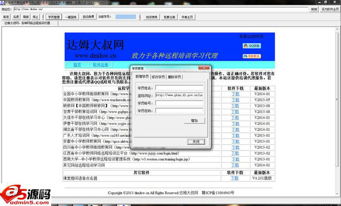Click 下载 for 中国教师教育网
The width and height of the screenshot is (341, 206).
point(236,100)
